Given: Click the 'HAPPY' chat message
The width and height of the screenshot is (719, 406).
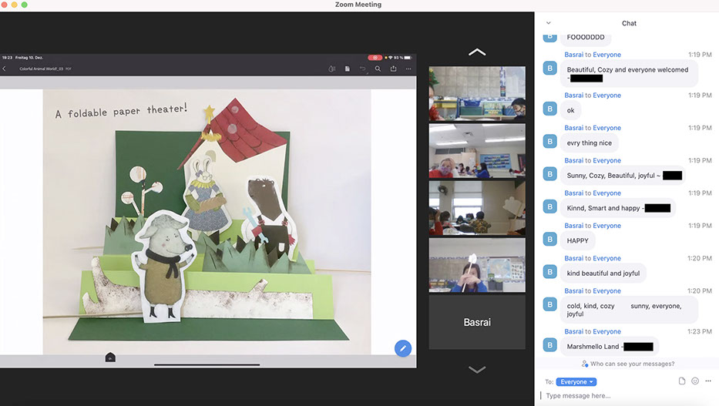Looking at the screenshot, I should (577, 240).
